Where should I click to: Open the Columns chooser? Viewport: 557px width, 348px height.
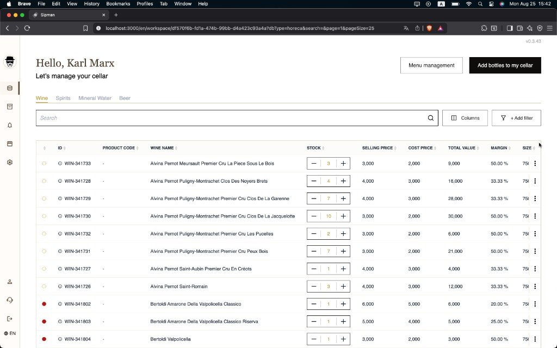[x=465, y=118]
